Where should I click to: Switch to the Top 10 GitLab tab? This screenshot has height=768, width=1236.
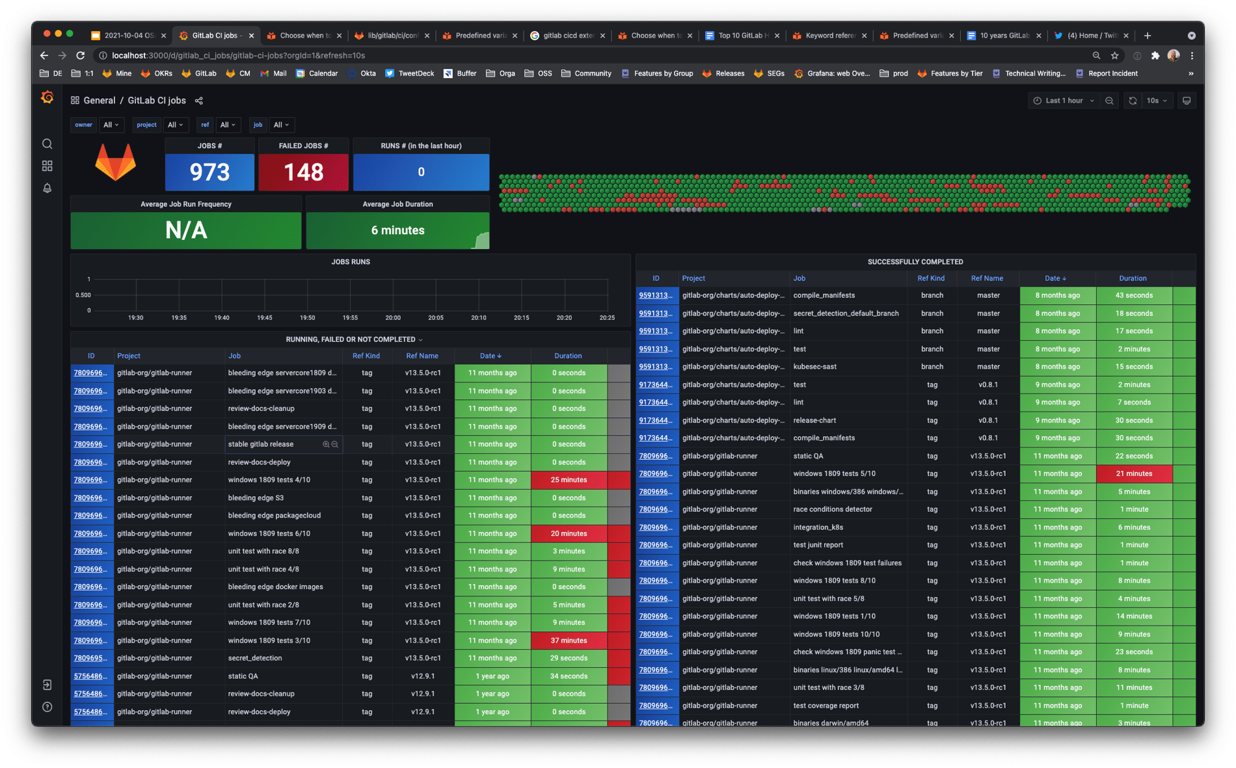click(742, 36)
